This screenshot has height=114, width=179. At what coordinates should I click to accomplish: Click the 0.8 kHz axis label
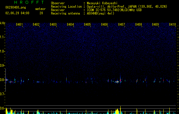tap(2, 80)
